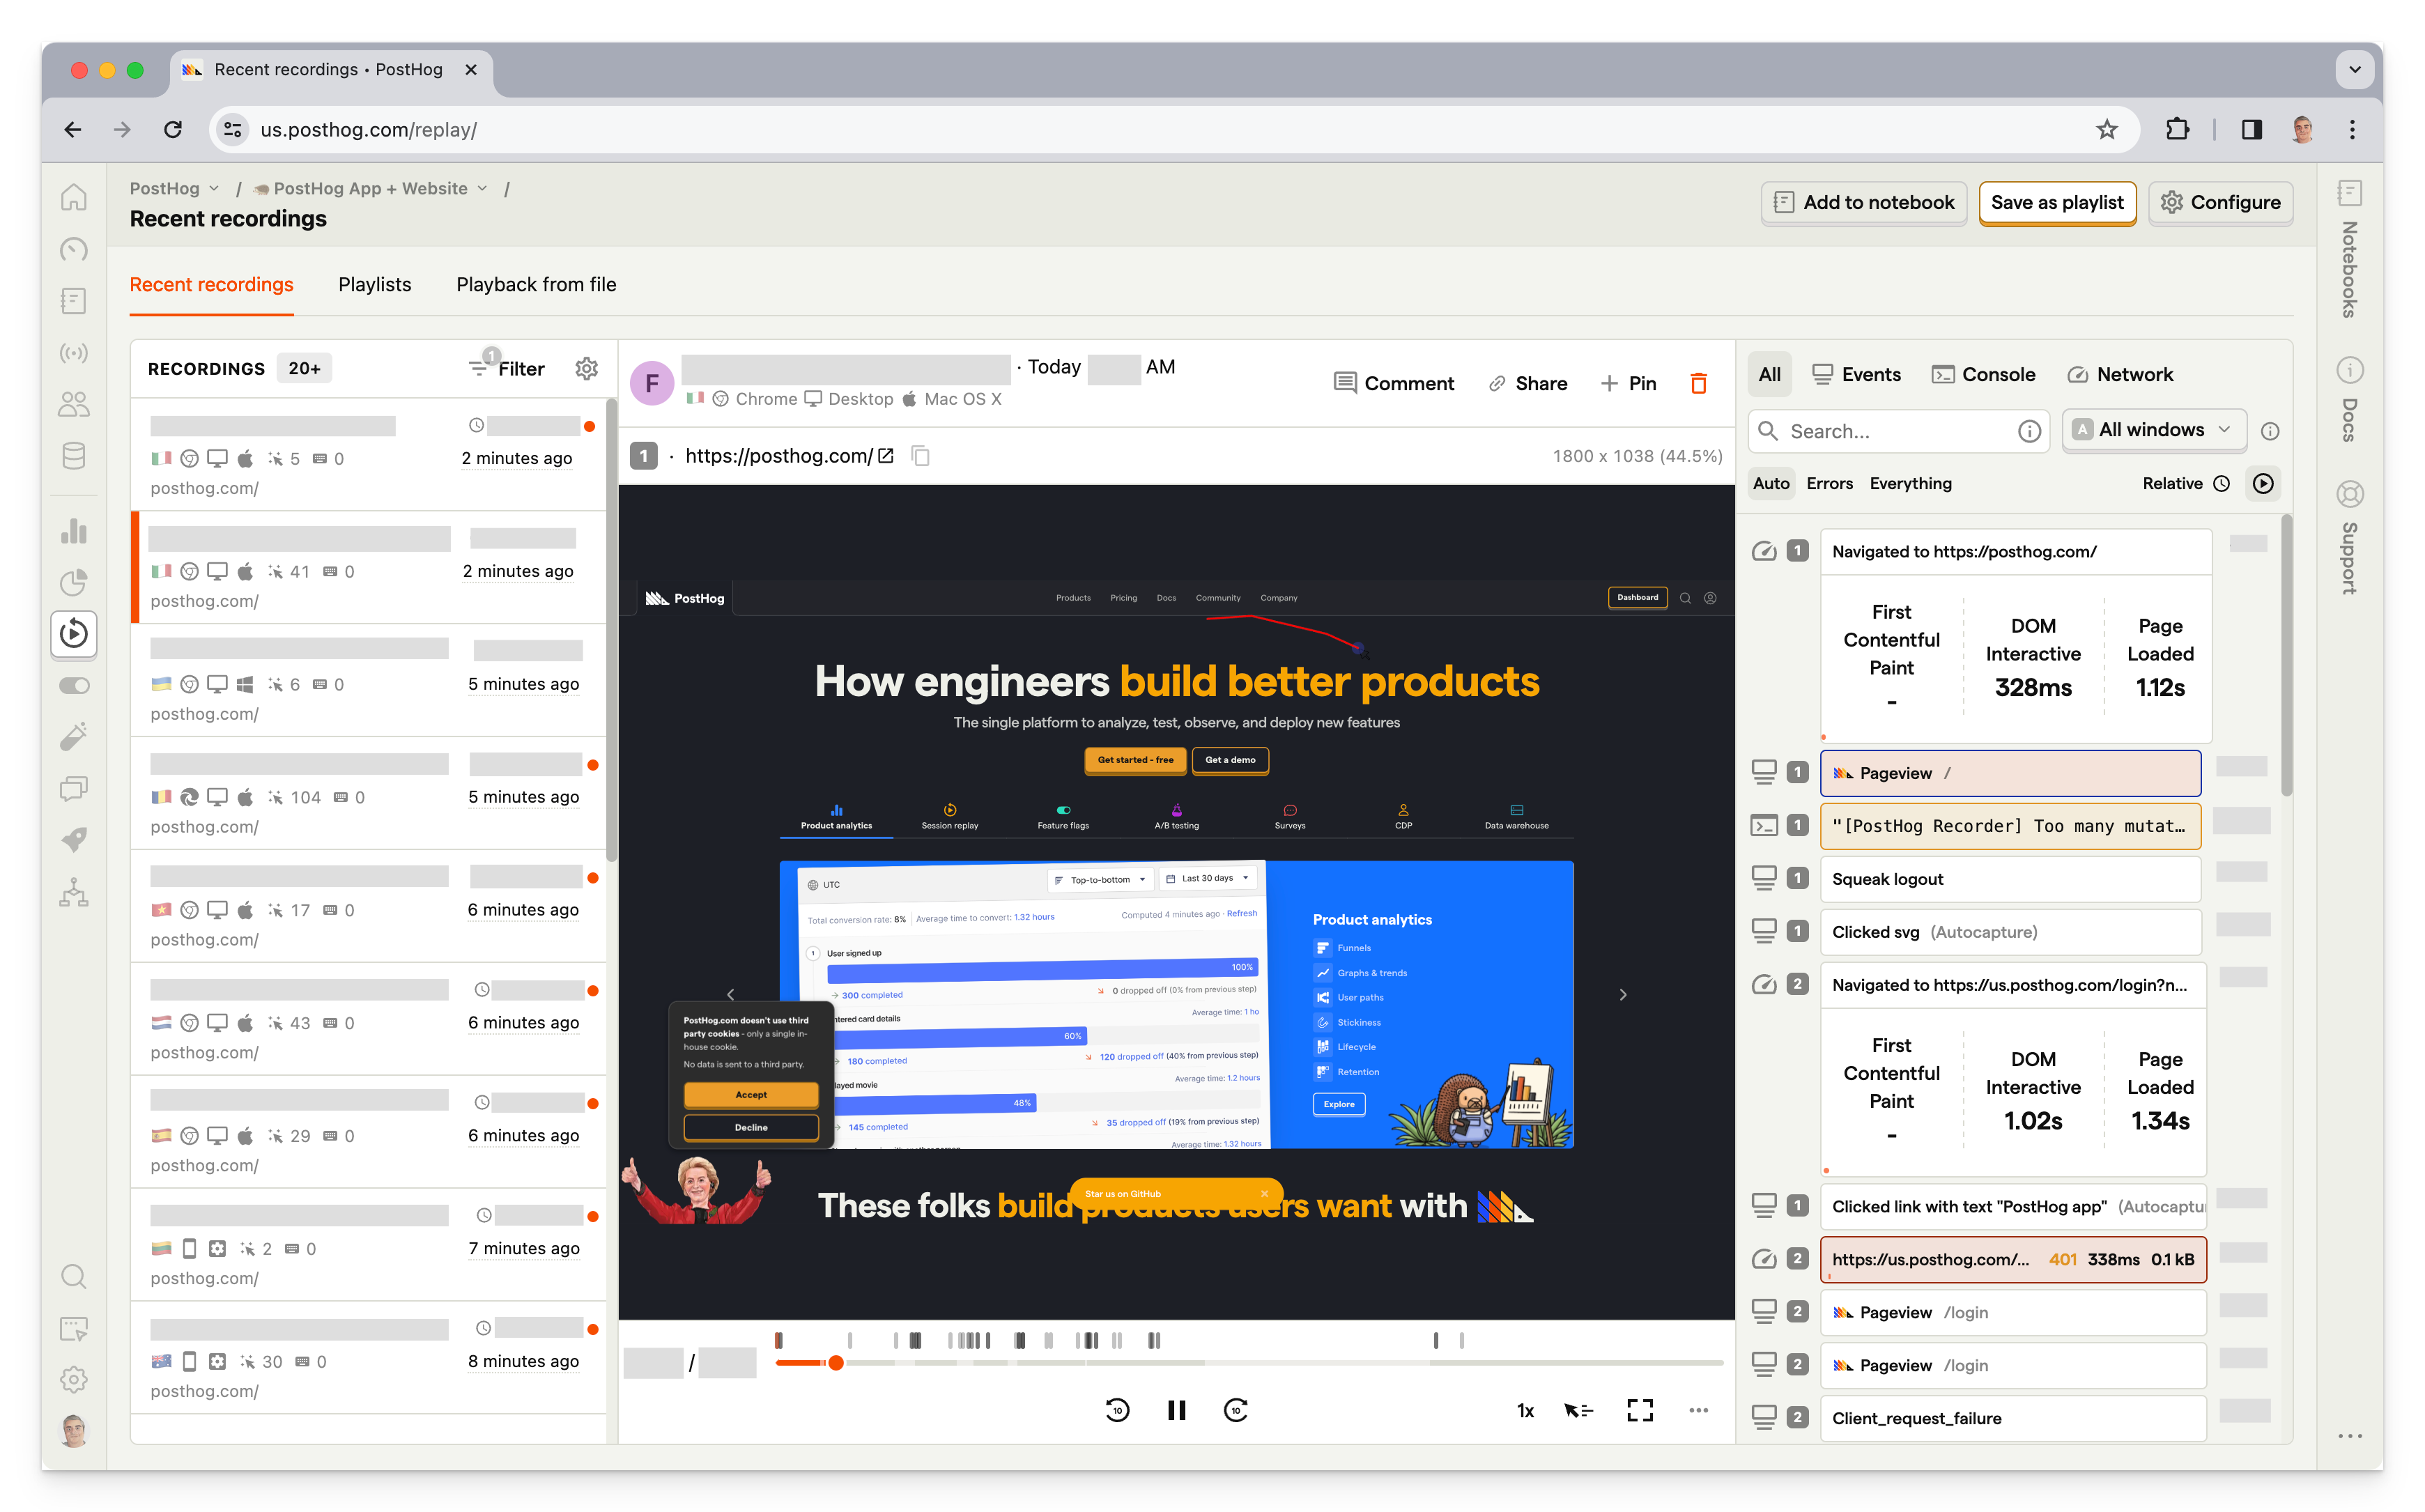The width and height of the screenshot is (2425, 1512).
Task: Pause the recording playback
Action: (x=1177, y=1410)
